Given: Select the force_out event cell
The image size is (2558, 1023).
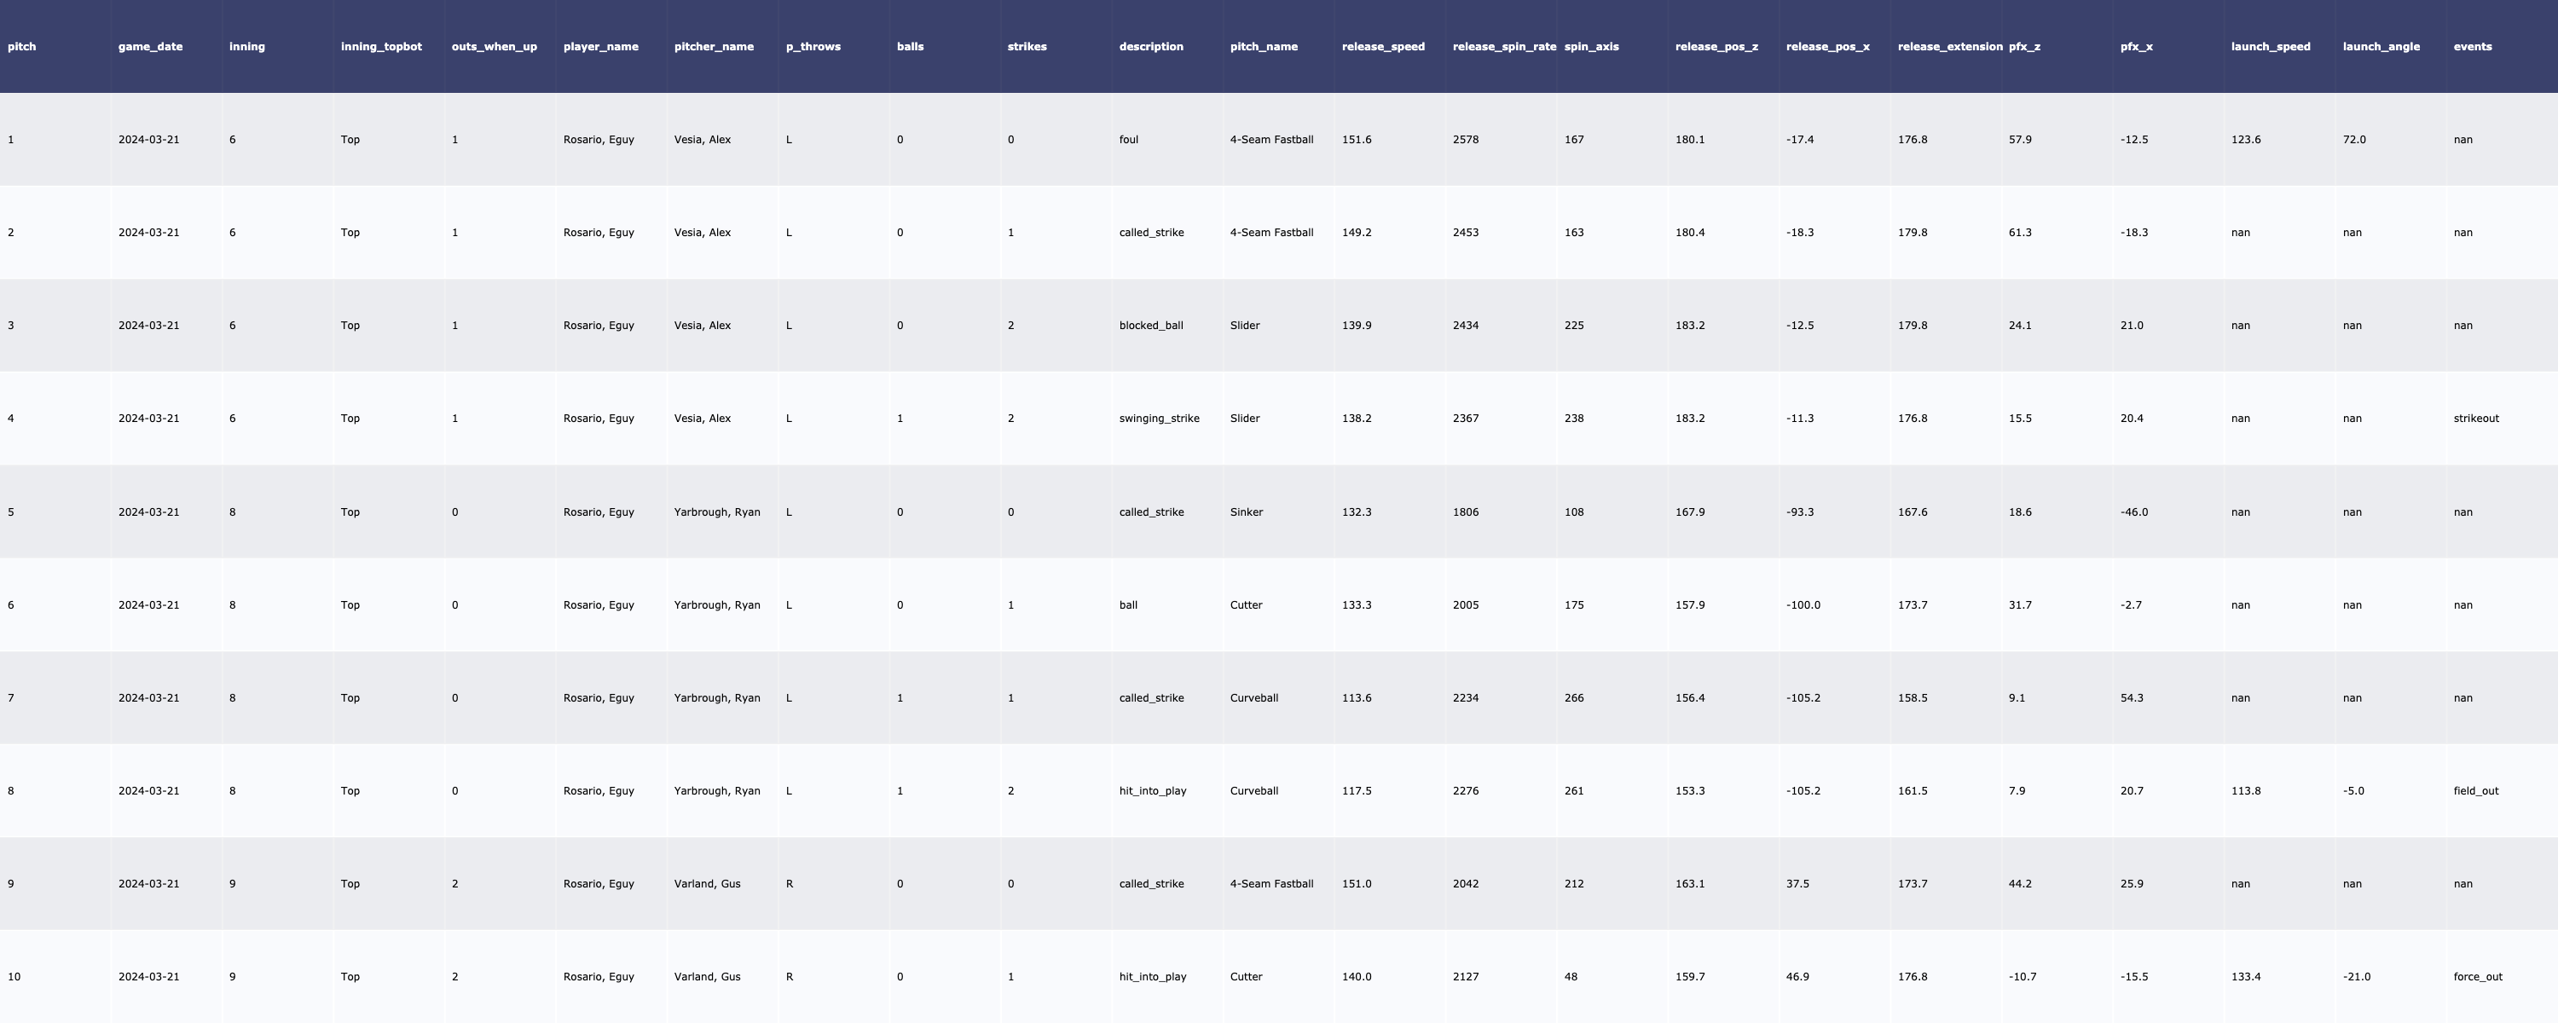Looking at the screenshot, I should [x=2477, y=976].
